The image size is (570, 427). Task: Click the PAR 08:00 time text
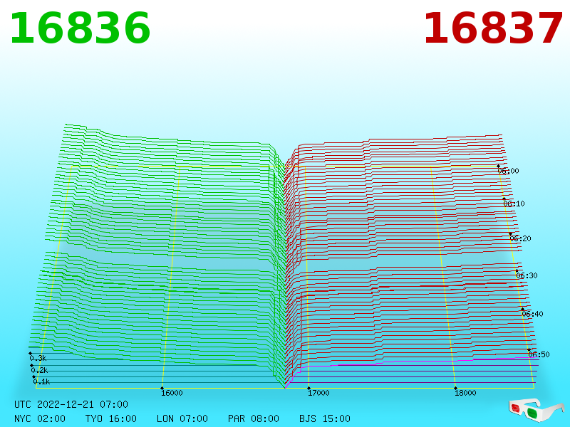point(254,418)
